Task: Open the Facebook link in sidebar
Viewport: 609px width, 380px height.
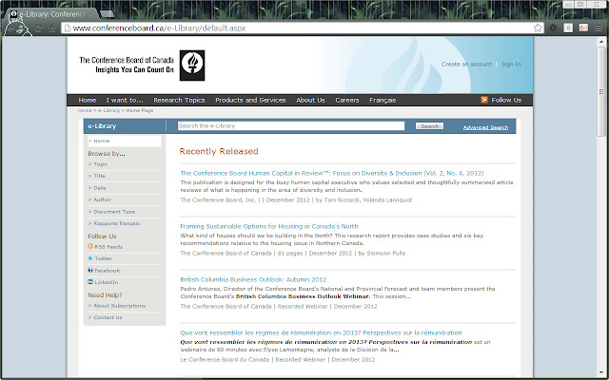Action: [x=108, y=270]
